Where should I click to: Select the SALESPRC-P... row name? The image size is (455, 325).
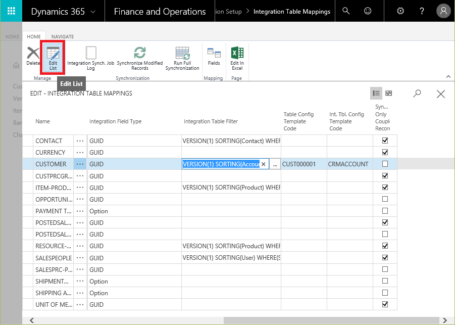click(x=54, y=270)
